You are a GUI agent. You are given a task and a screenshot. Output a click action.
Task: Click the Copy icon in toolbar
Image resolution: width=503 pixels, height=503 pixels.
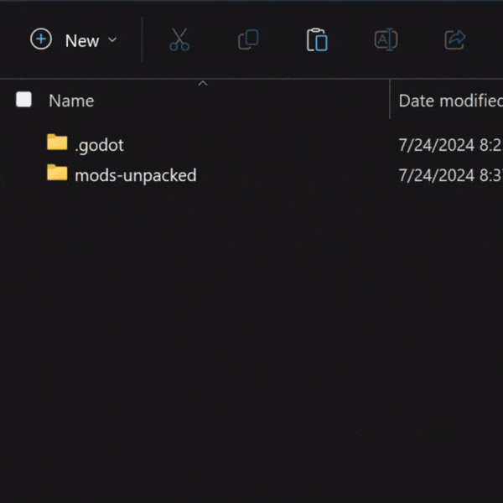[x=248, y=39]
